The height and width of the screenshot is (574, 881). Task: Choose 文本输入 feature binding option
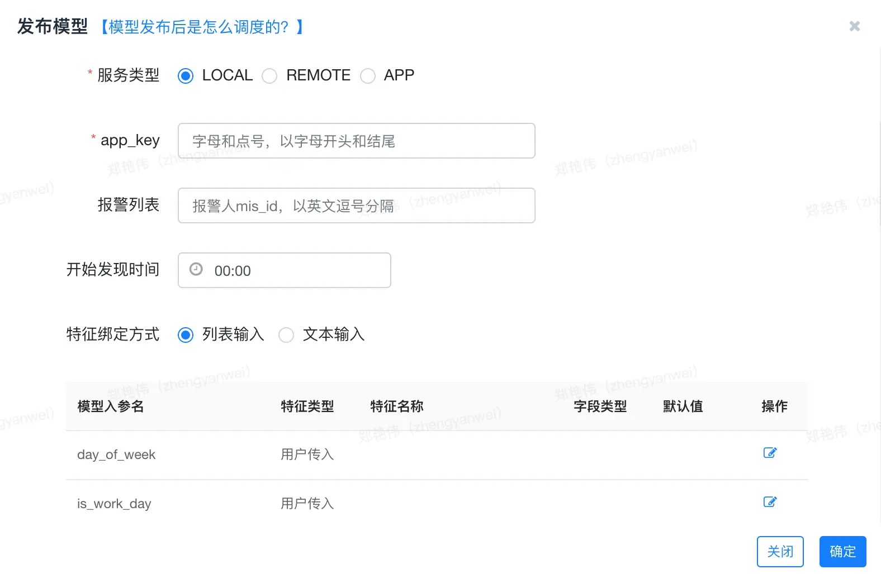[286, 335]
